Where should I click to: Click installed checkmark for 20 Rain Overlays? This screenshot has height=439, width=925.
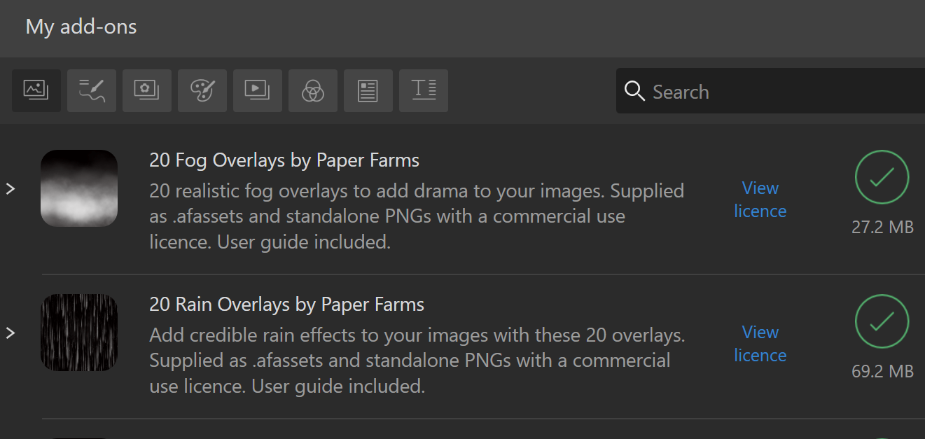882,321
